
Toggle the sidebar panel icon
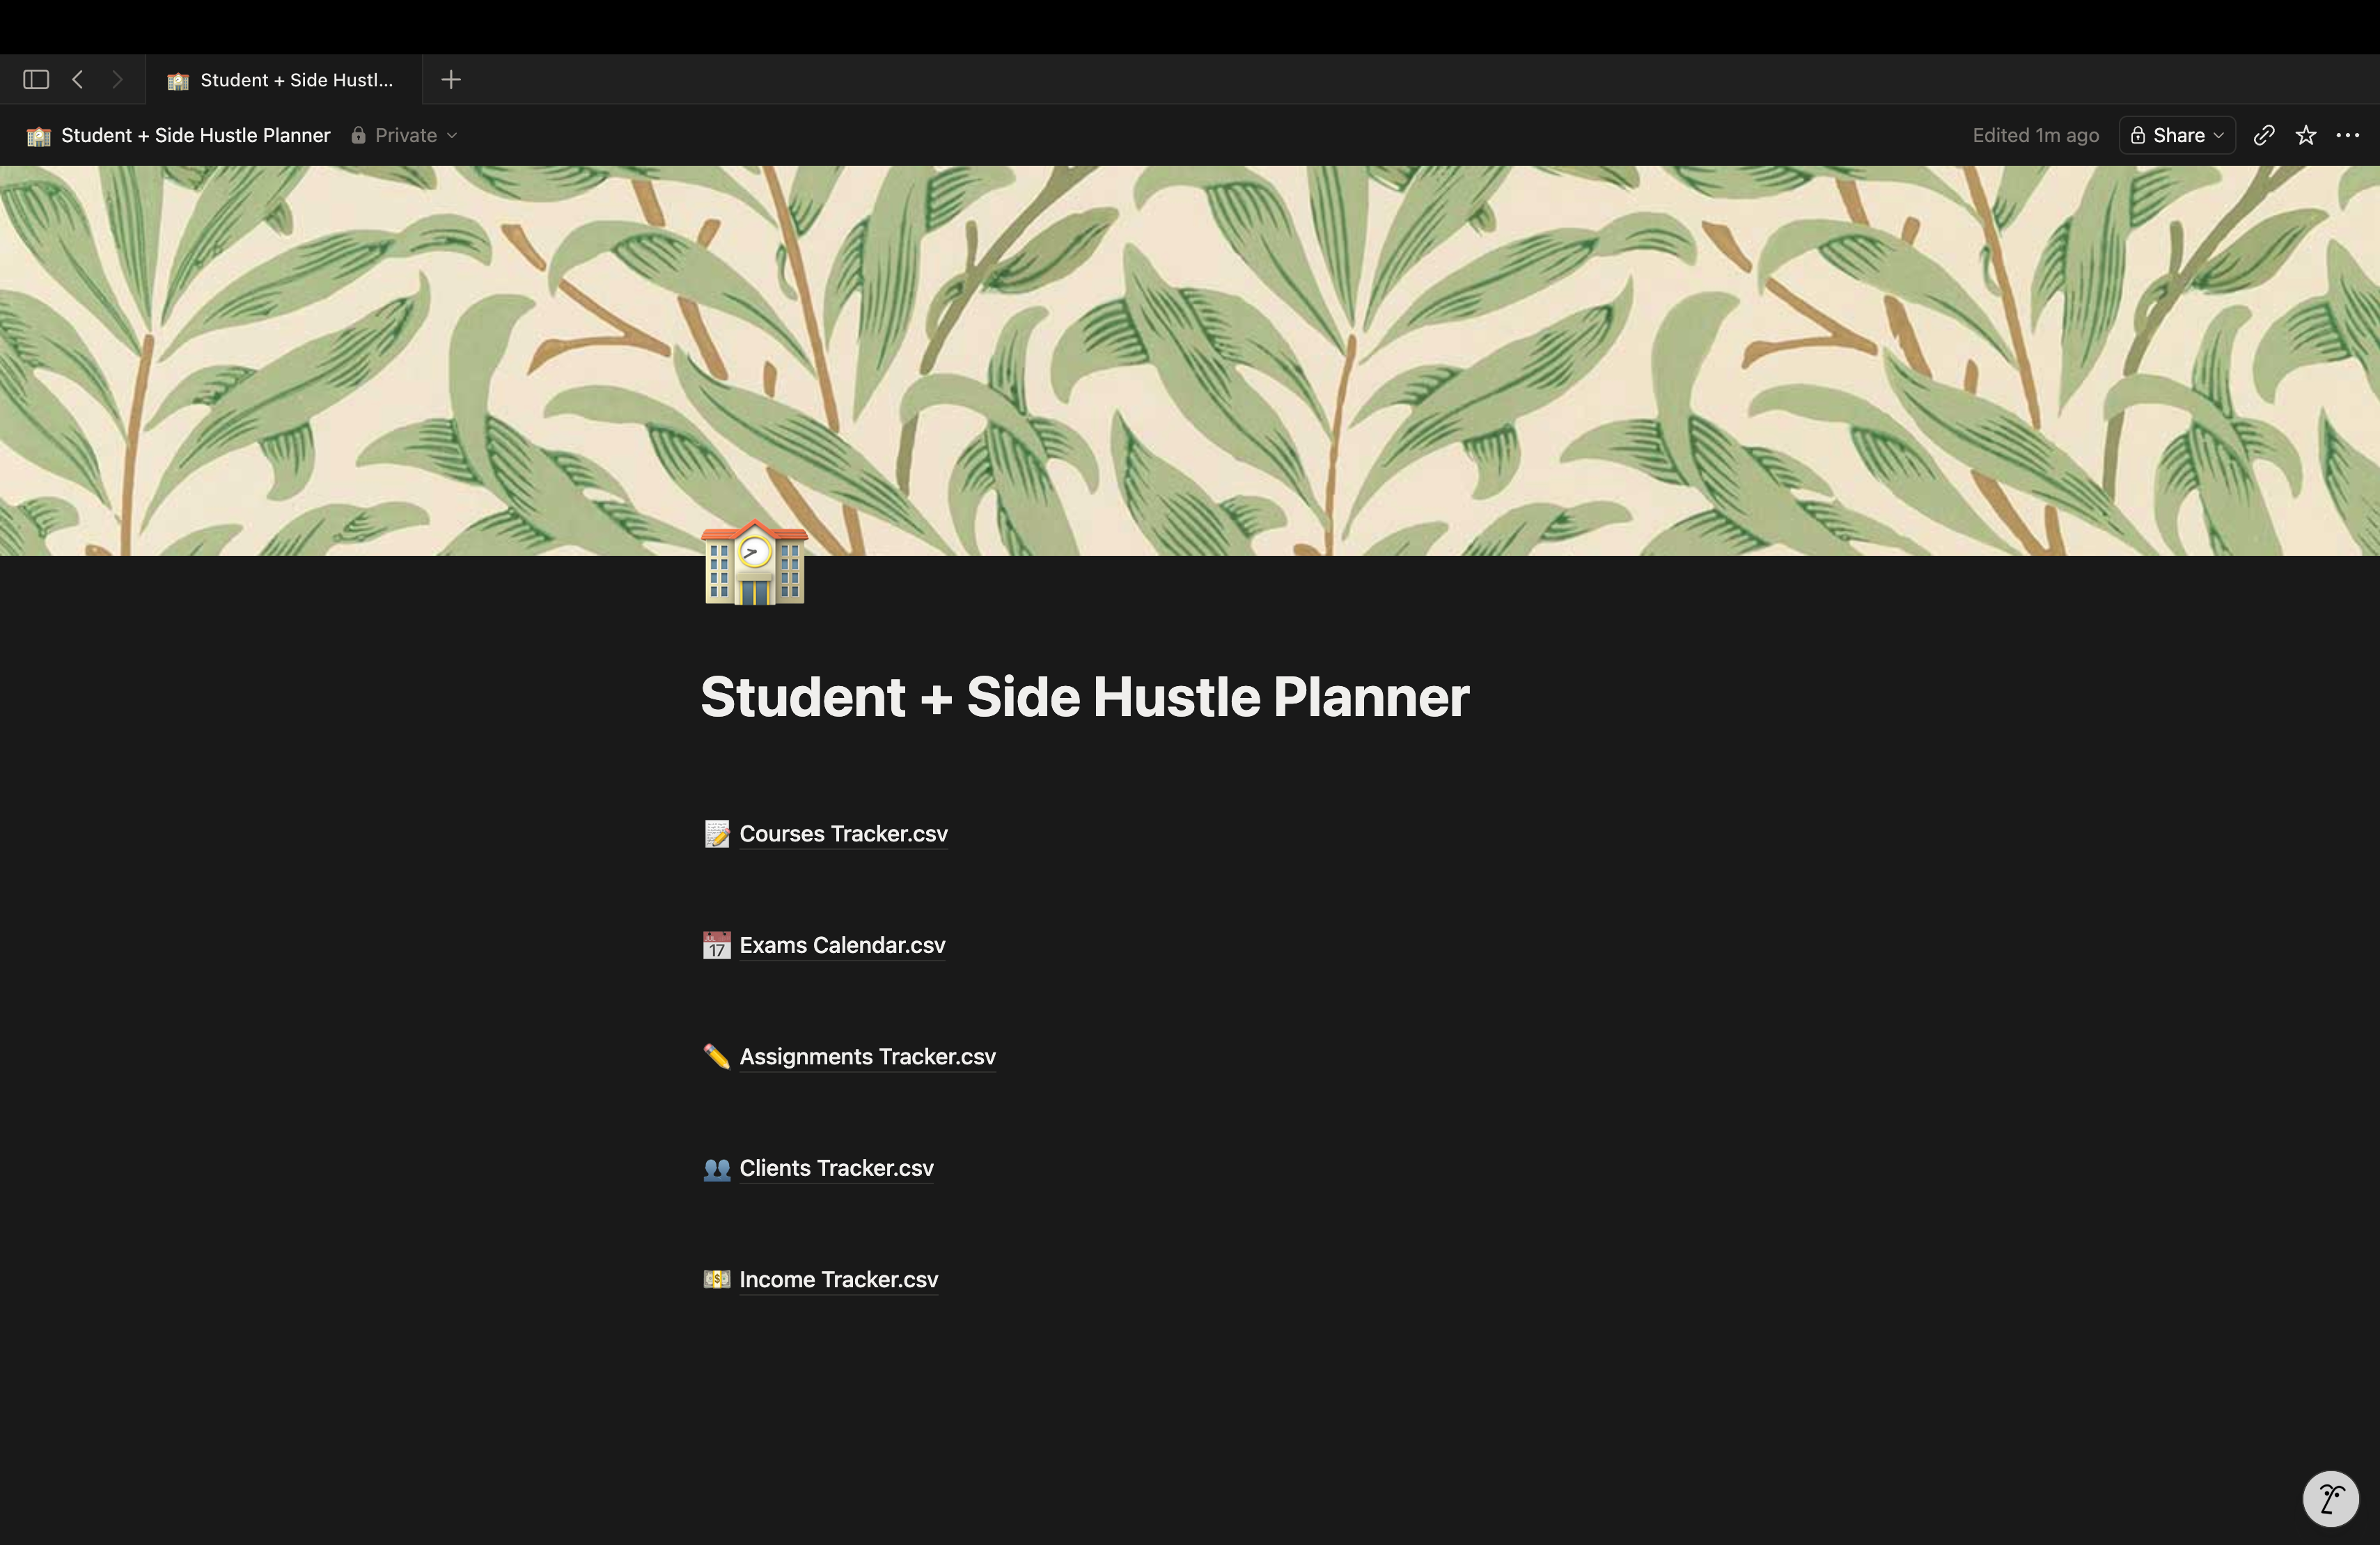(x=36, y=79)
